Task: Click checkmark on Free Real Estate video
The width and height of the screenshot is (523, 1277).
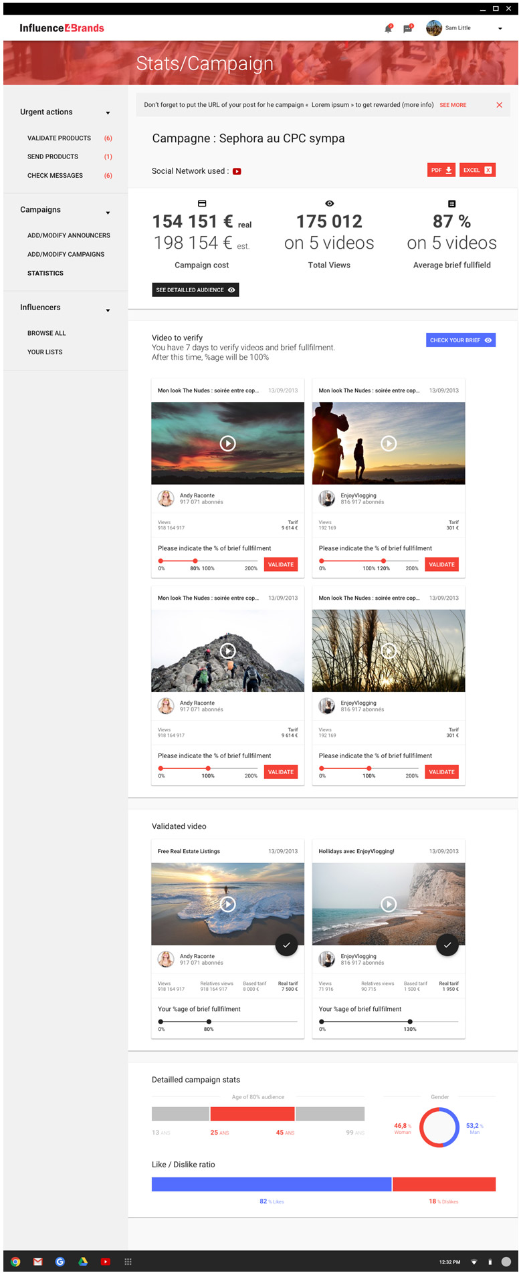Action: pyautogui.click(x=286, y=945)
